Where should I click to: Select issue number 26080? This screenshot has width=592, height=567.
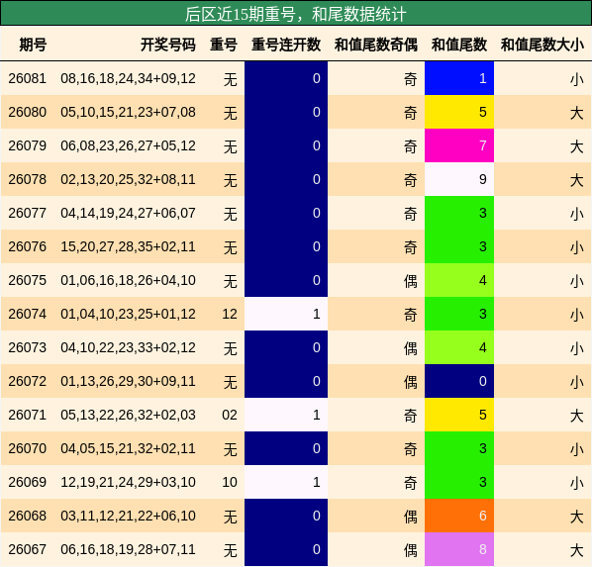pyautogui.click(x=27, y=112)
